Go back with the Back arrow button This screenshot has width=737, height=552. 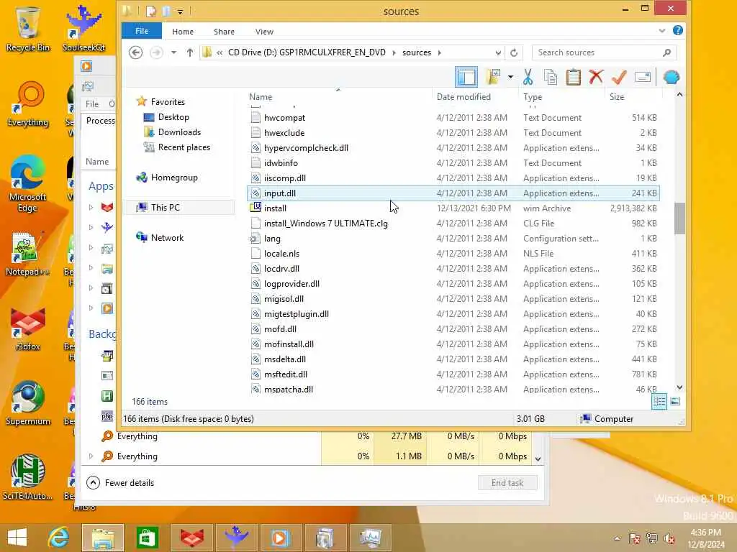click(x=136, y=52)
